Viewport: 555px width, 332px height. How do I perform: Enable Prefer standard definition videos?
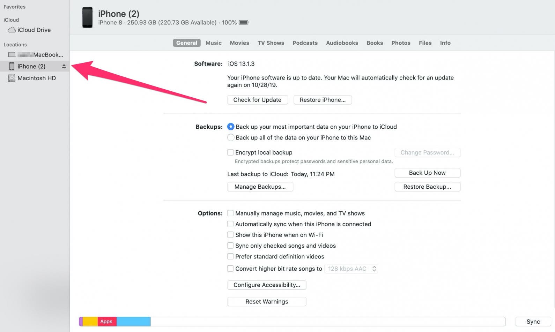[230, 256]
